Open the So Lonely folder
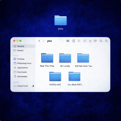Screen dimensions: 121x121 tap(65, 58)
